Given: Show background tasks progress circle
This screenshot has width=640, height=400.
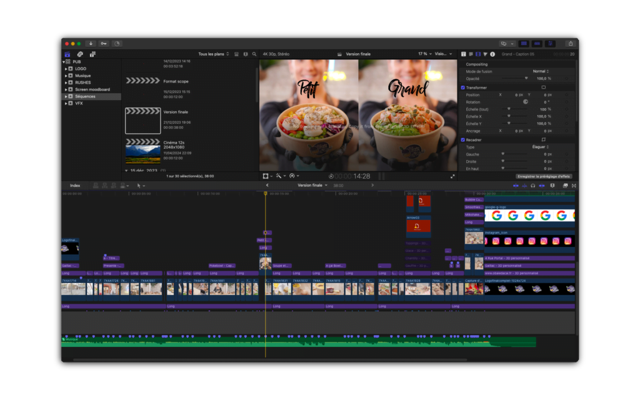Looking at the screenshot, I should (x=117, y=44).
